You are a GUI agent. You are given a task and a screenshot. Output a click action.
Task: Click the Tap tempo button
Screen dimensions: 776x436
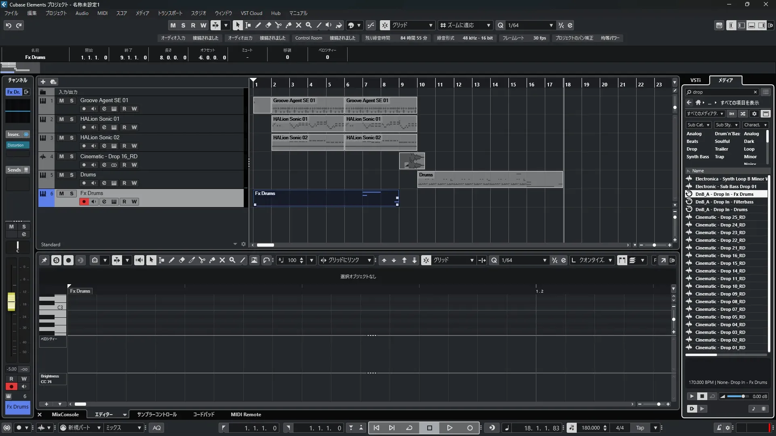point(640,428)
